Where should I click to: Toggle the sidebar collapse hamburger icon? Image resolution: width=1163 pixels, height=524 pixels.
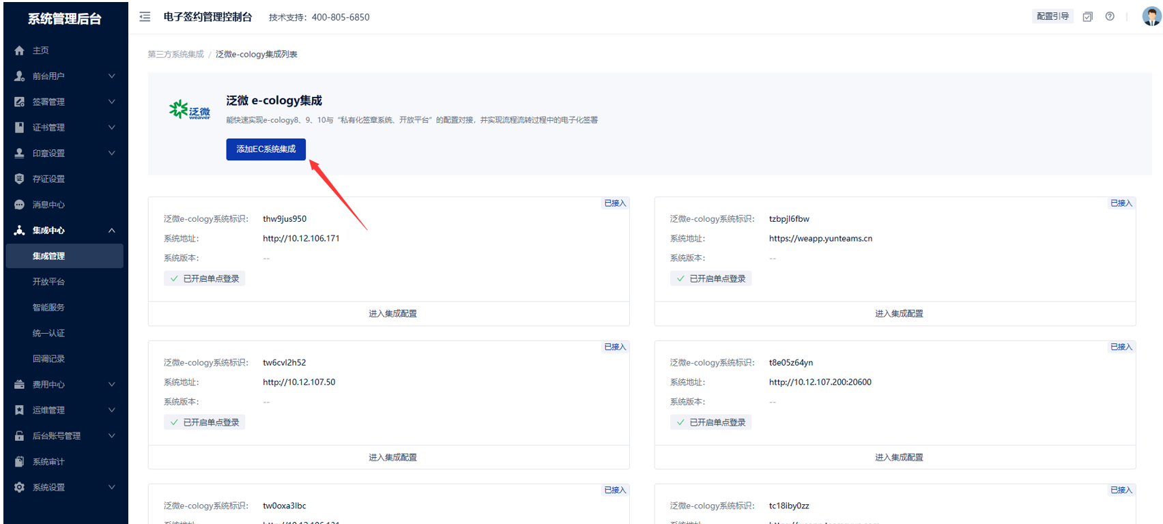tap(145, 16)
